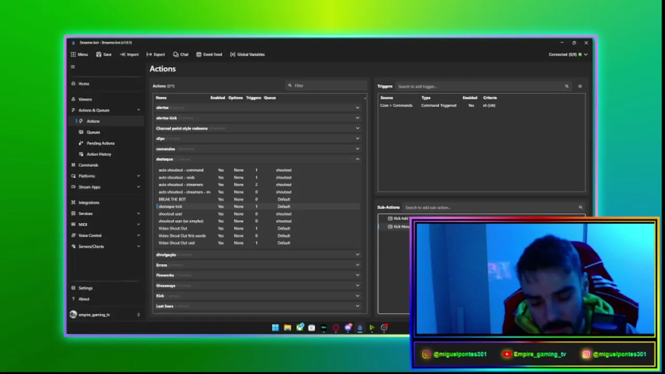Expand the MIDI sidebar section chevron
The height and width of the screenshot is (374, 665).
pyautogui.click(x=138, y=224)
